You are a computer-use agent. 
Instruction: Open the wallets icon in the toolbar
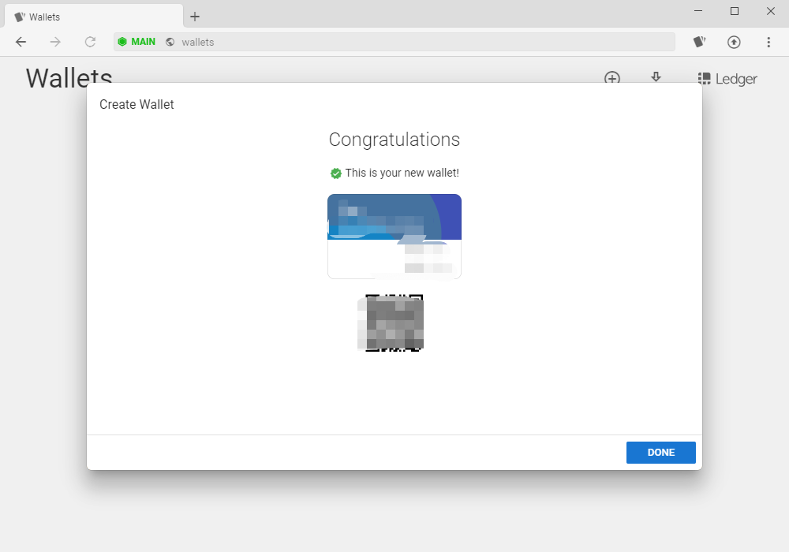pos(699,42)
